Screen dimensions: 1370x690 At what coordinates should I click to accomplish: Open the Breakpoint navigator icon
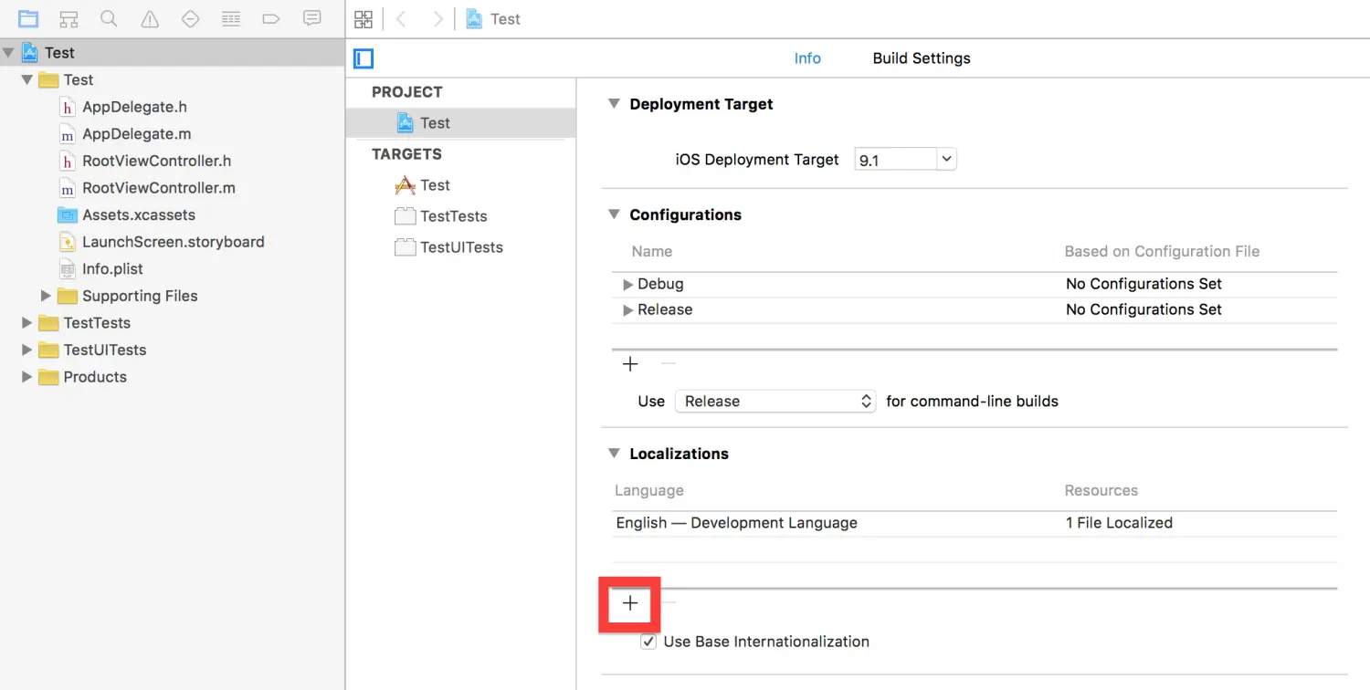click(271, 18)
